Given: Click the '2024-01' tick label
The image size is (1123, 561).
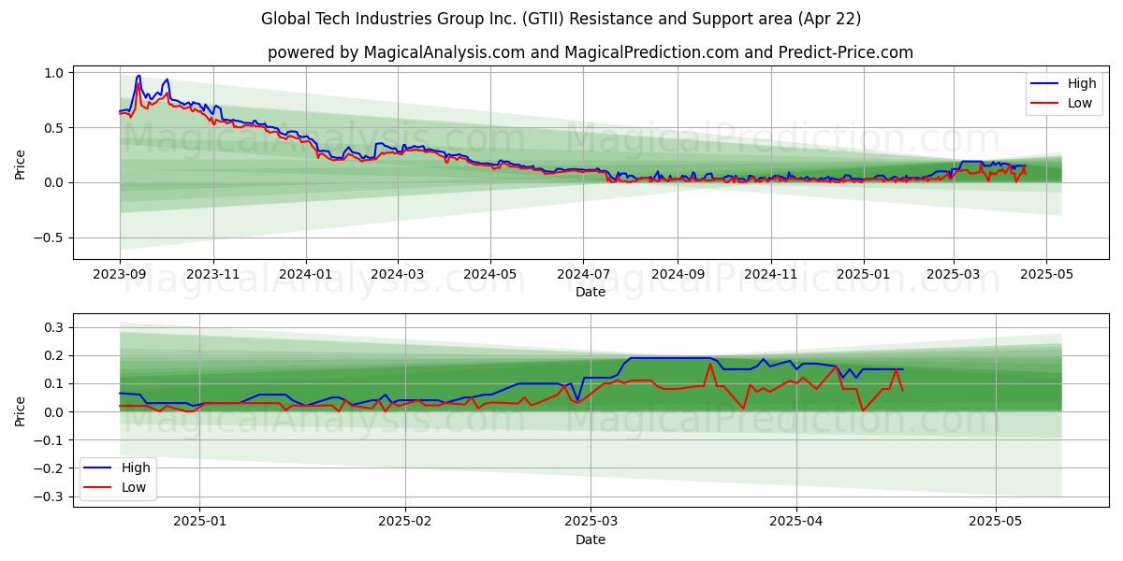Looking at the screenshot, I should pos(307,275).
